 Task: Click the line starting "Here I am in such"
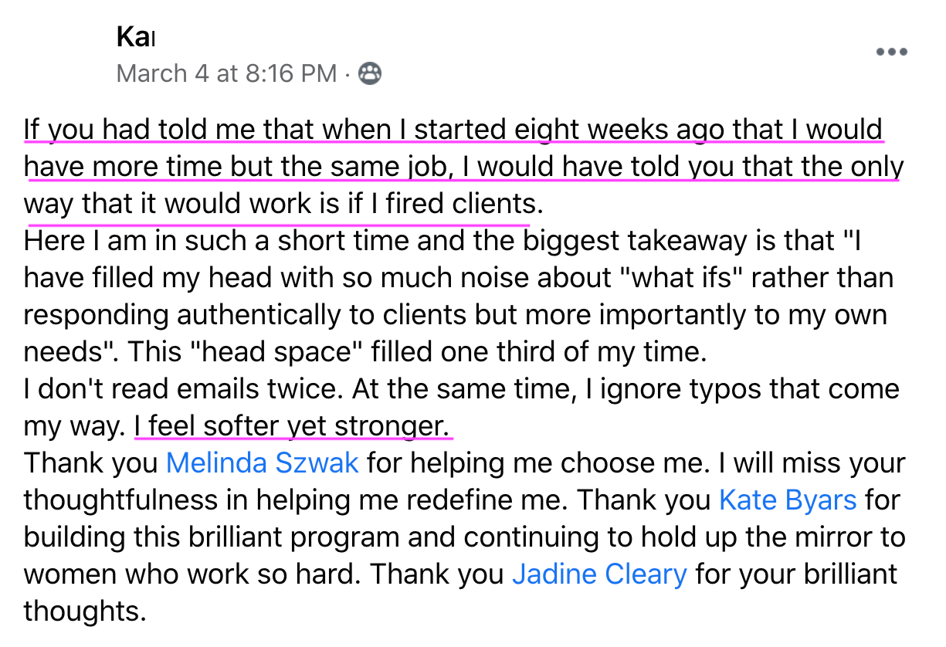[x=442, y=241]
